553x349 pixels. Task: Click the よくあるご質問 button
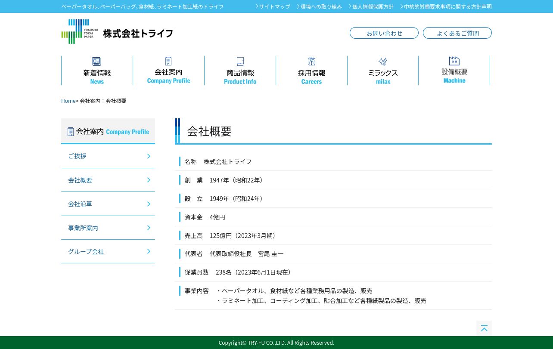[x=457, y=33]
